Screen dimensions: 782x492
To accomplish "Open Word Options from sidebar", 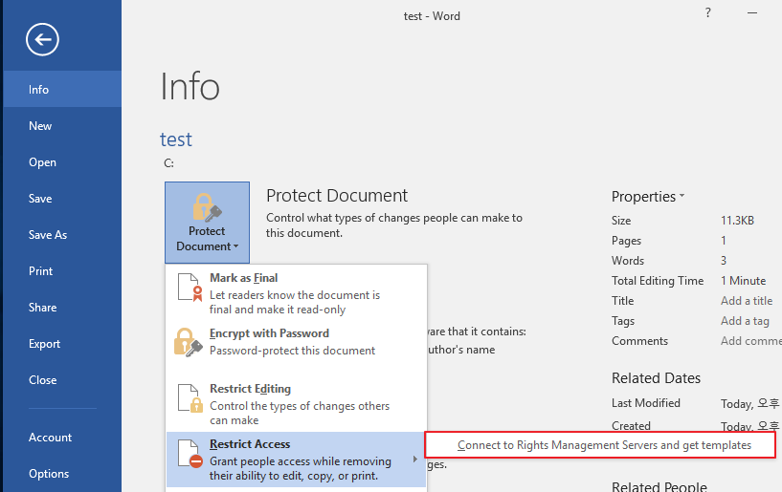I will (62, 474).
